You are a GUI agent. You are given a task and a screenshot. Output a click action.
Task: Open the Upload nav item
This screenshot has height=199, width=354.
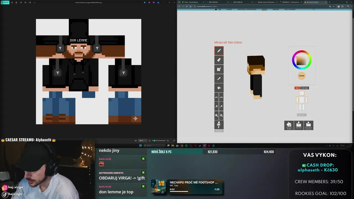(276, 9)
